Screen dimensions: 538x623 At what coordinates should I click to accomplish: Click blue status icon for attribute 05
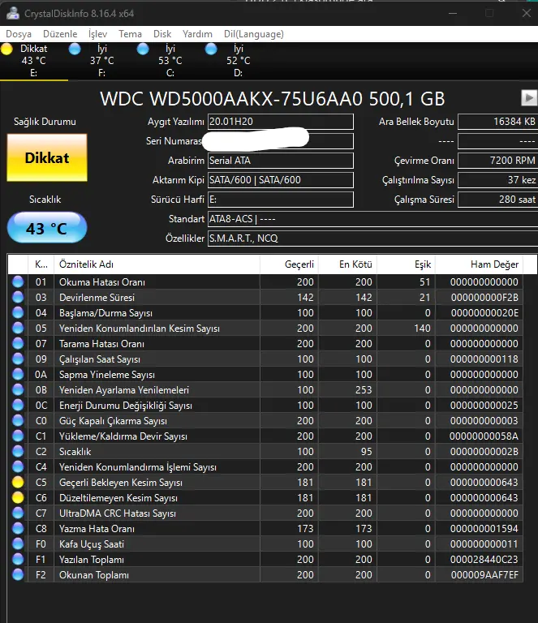coord(18,328)
